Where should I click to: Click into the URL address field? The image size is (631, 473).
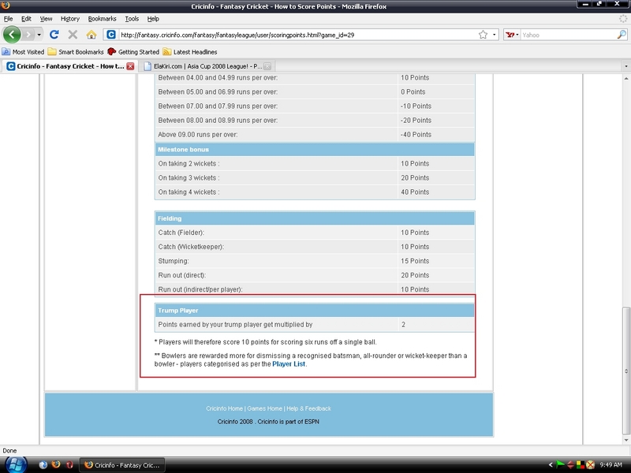[x=298, y=35]
